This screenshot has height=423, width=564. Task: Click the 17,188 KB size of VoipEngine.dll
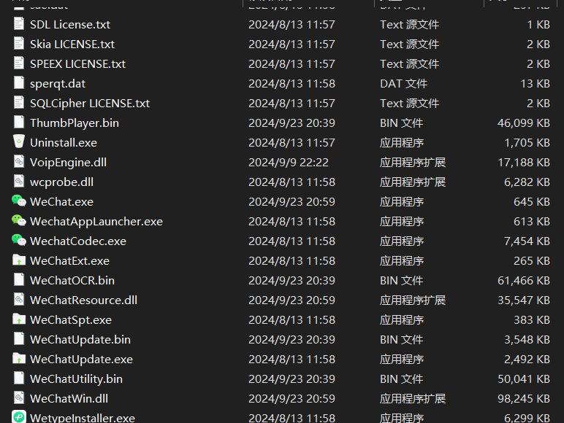[x=524, y=163]
